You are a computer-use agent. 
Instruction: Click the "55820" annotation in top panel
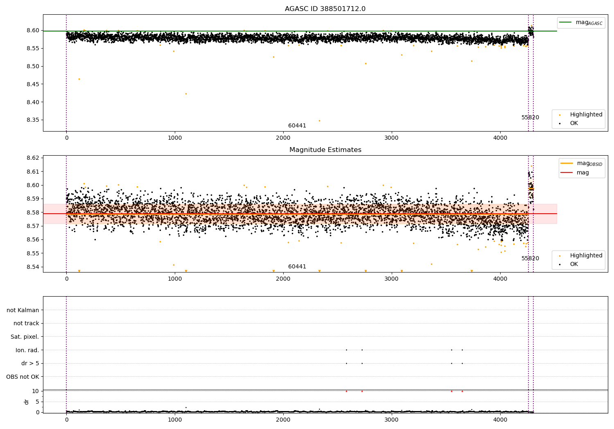click(530, 118)
